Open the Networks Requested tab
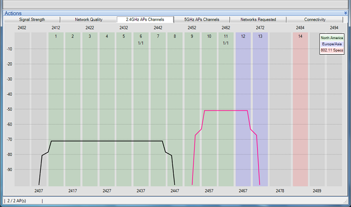 tap(258, 20)
